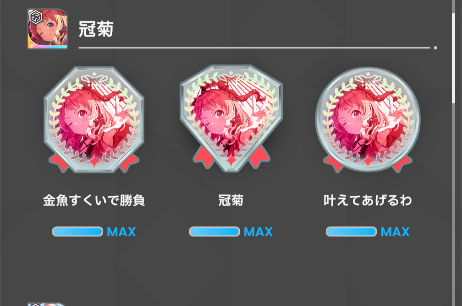Click the partial card icon at bottom

[46, 304]
